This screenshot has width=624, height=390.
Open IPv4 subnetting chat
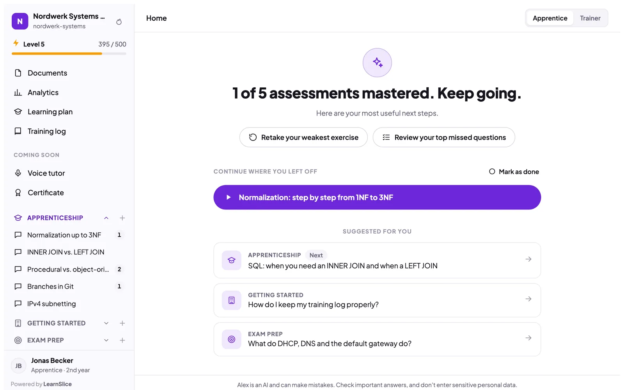[x=69, y=303]
